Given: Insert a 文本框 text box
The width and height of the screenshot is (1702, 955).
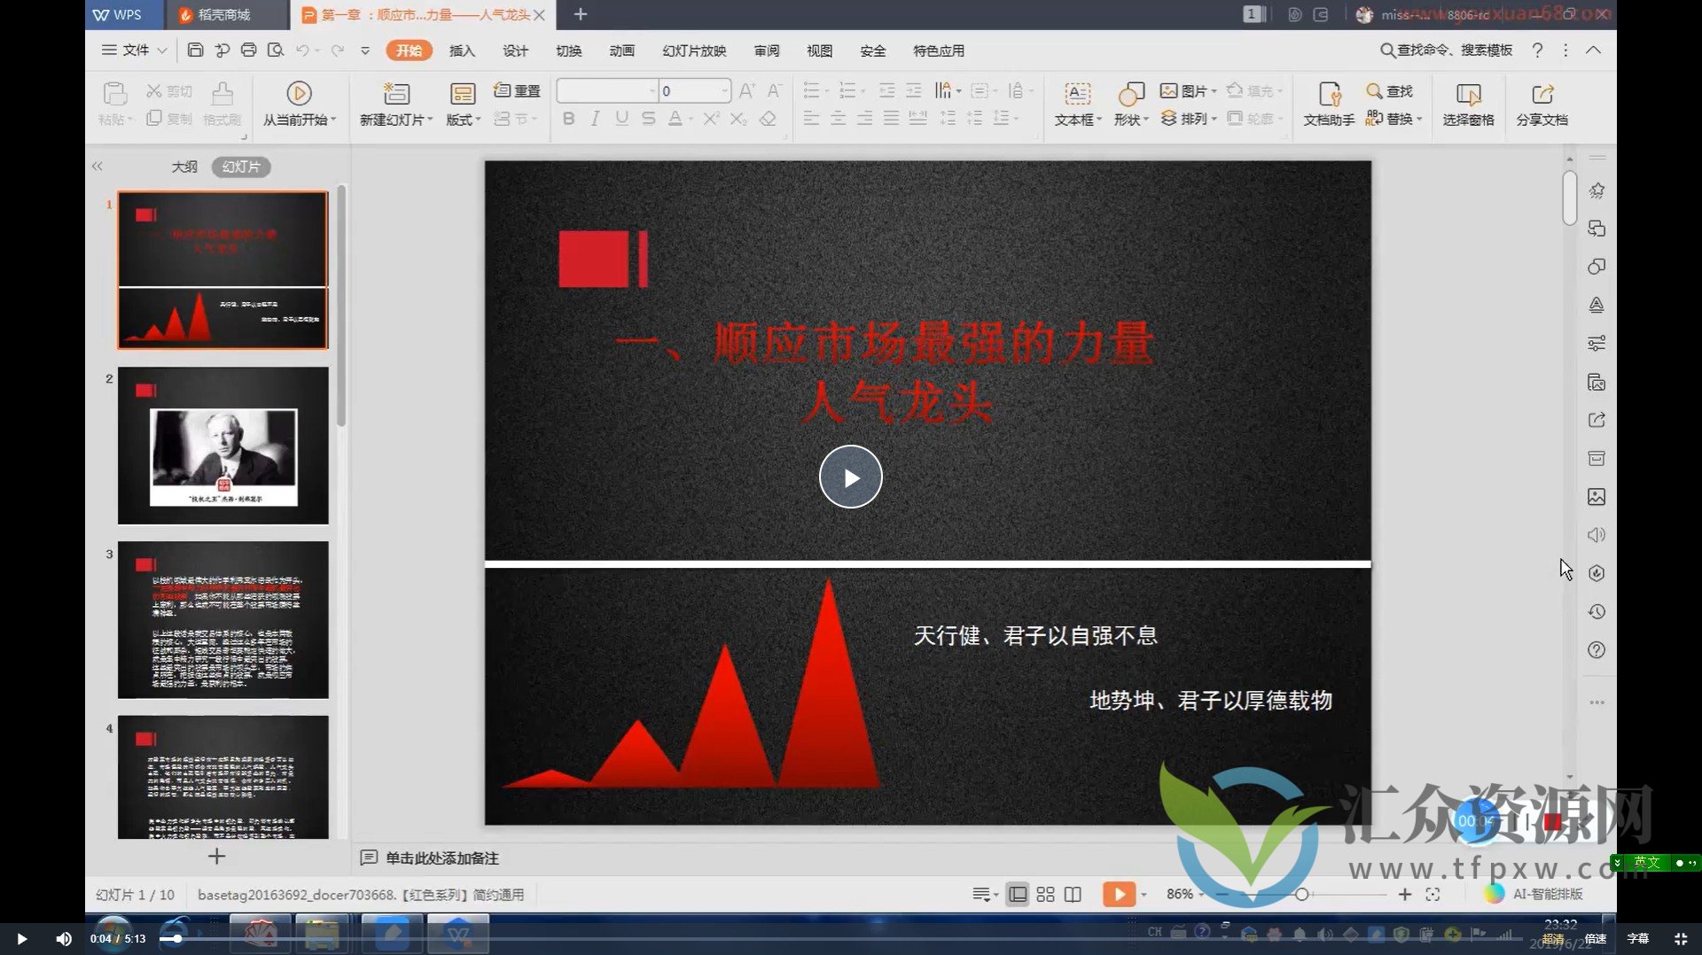Looking at the screenshot, I should pos(1075,105).
